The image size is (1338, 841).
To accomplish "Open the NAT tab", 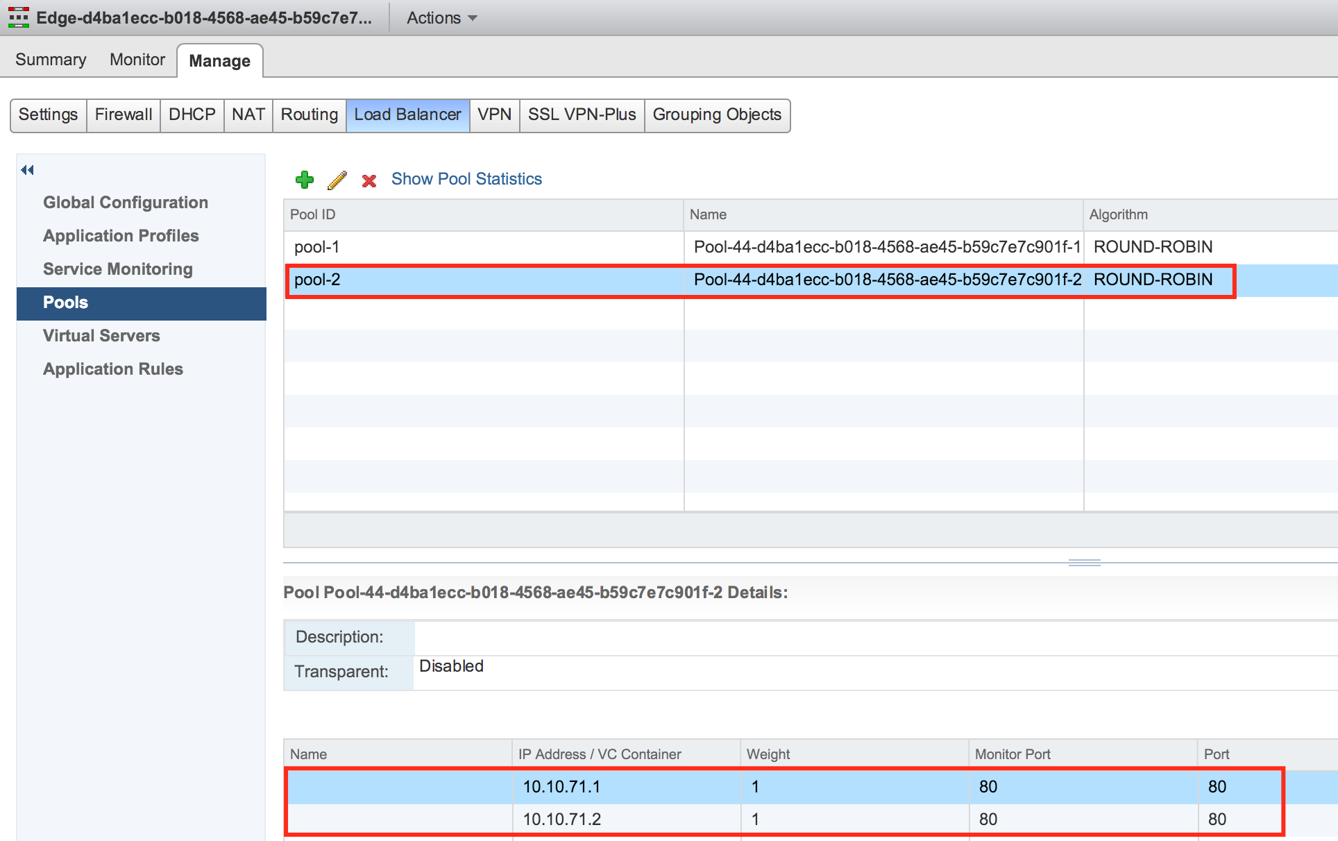I will point(248,114).
